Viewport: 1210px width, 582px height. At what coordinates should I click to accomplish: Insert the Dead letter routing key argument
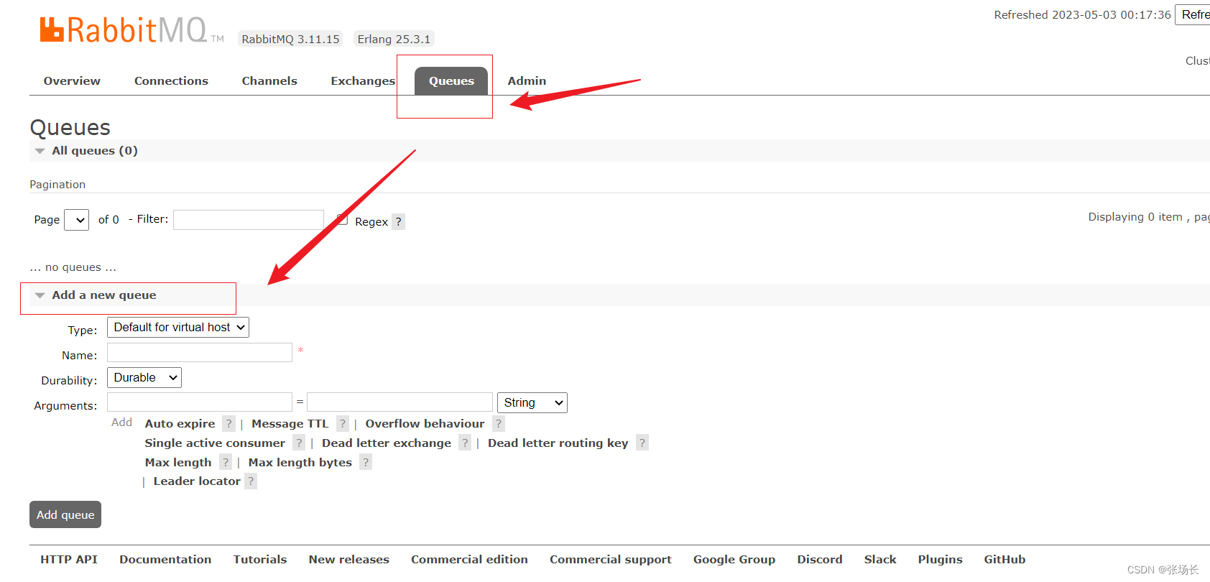[558, 443]
